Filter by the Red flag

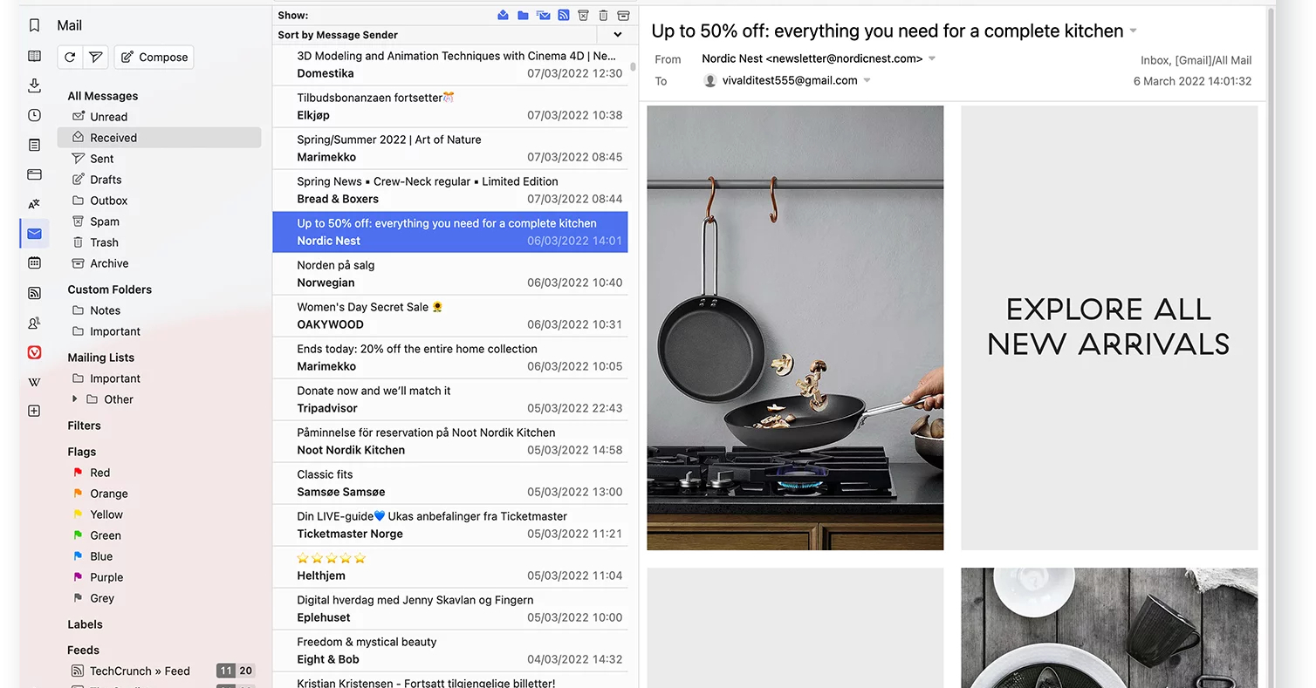click(x=99, y=473)
